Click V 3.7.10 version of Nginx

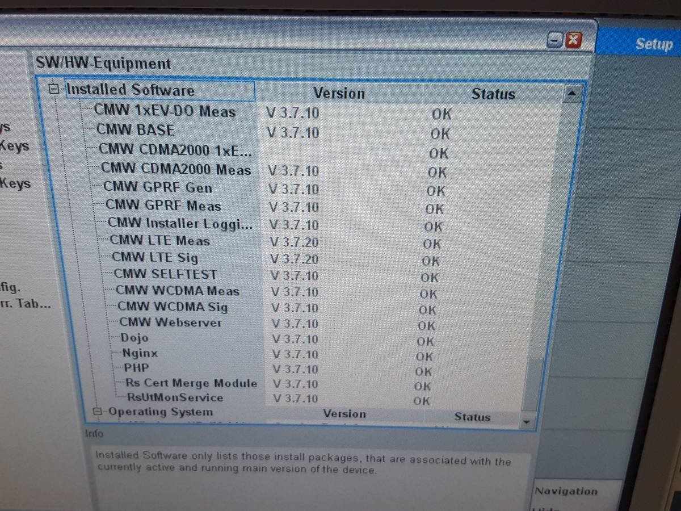click(x=296, y=354)
